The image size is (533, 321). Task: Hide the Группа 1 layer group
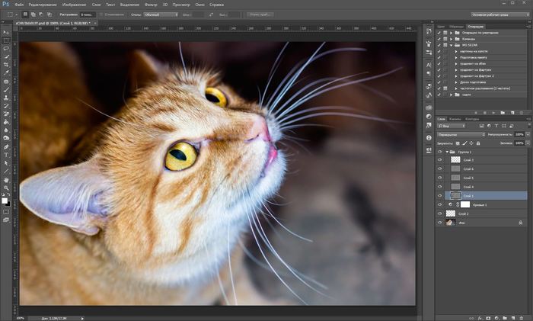click(440, 151)
